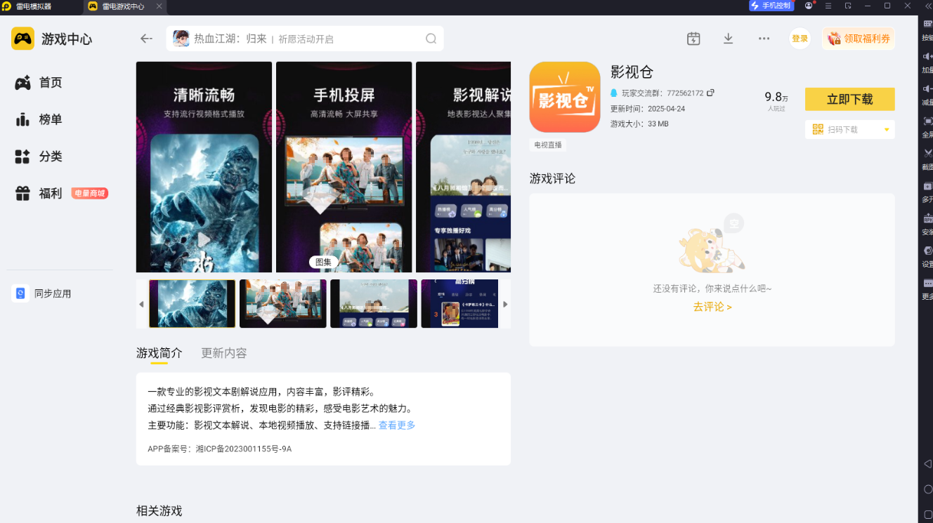Open the events calendar icon

(693, 39)
